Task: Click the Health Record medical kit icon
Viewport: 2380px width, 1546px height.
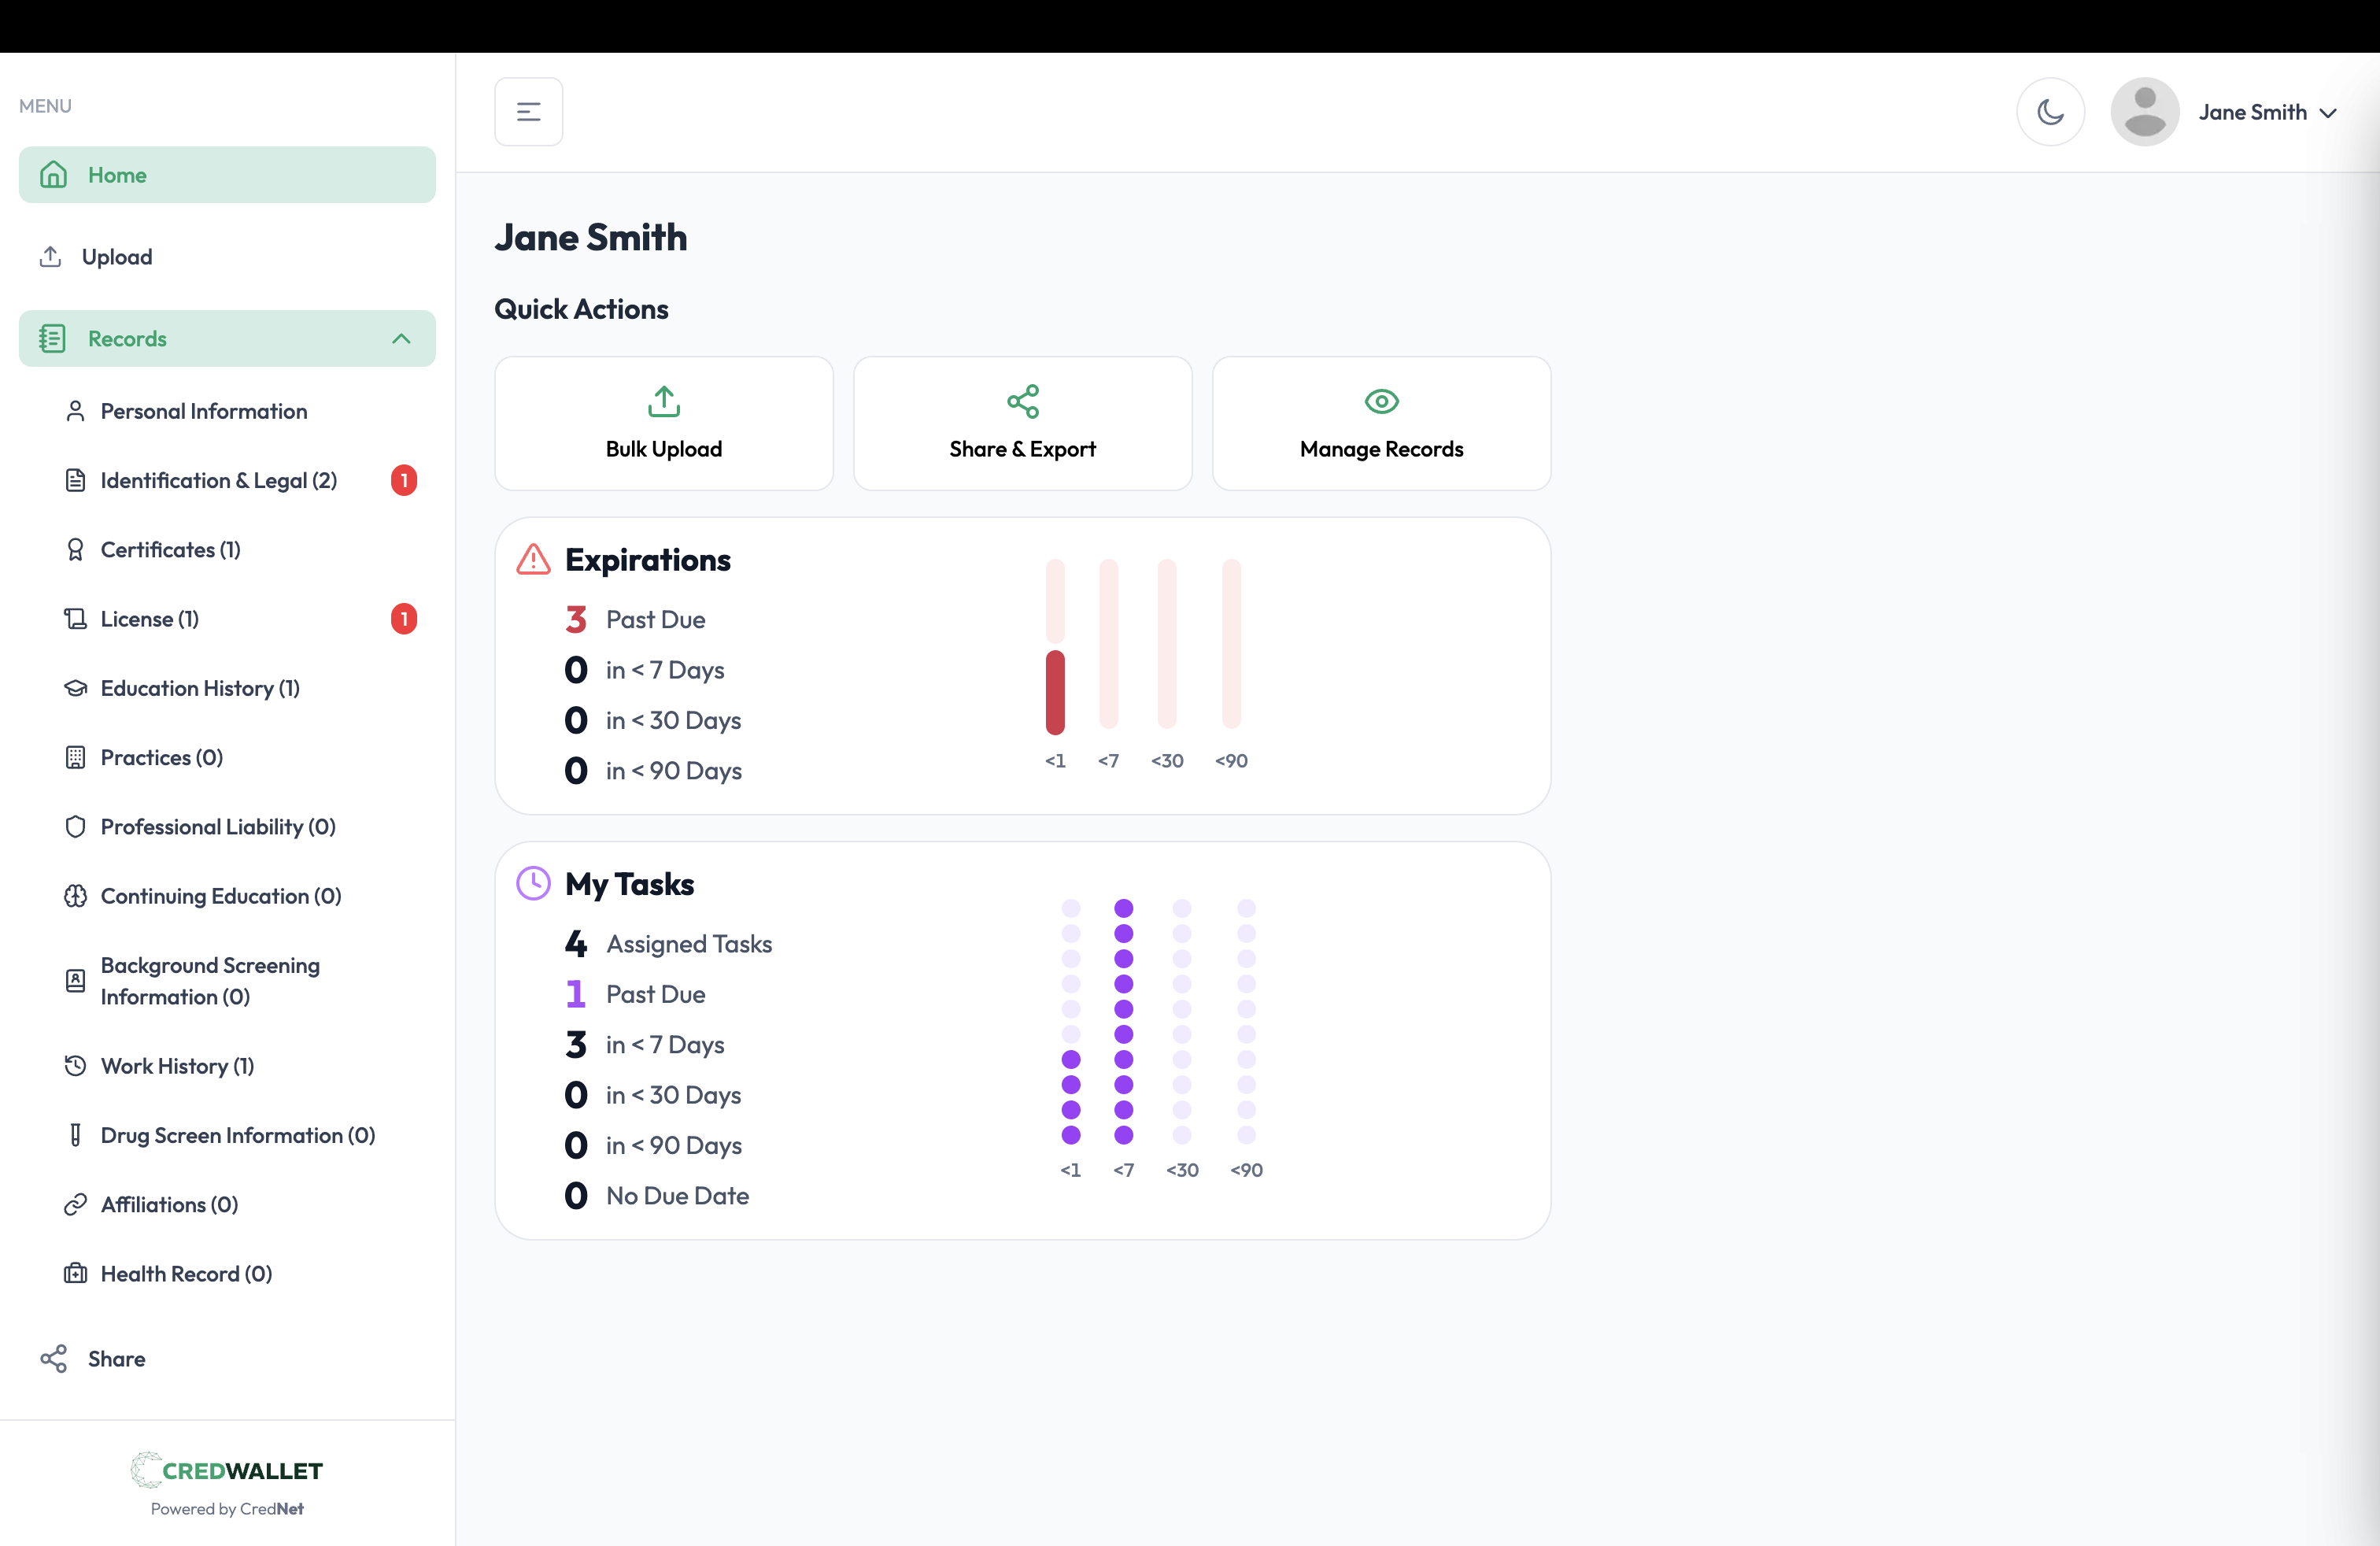Action: click(75, 1273)
